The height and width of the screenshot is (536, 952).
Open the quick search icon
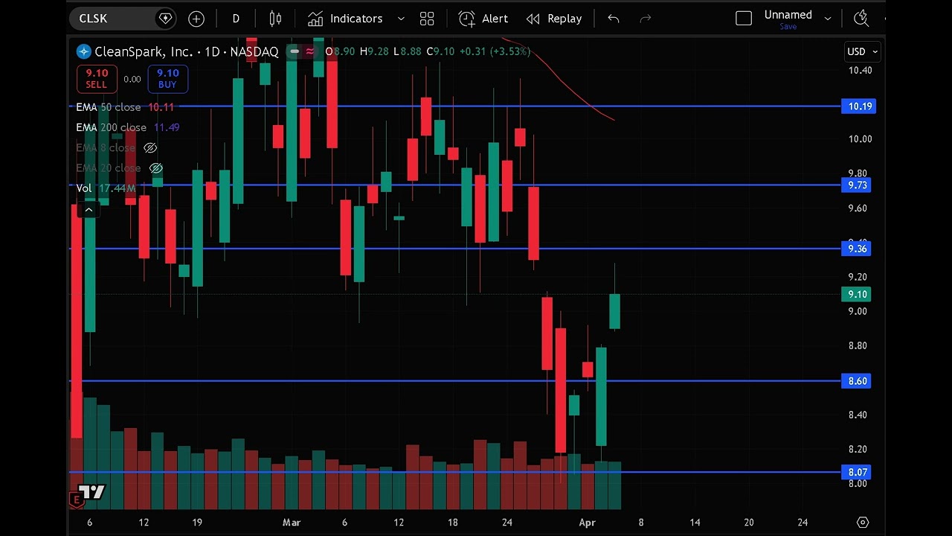point(861,19)
